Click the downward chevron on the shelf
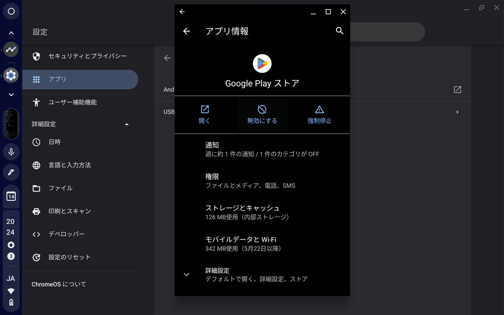504x315 pixels. coord(11,95)
